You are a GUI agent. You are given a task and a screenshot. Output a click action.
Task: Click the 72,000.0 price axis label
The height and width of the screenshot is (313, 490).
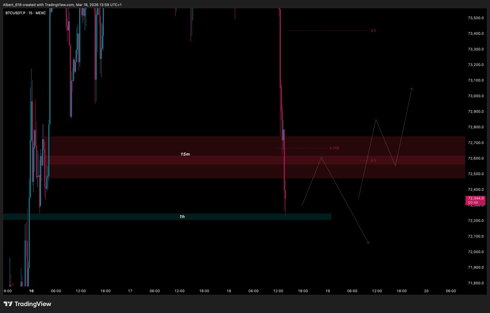click(x=476, y=252)
